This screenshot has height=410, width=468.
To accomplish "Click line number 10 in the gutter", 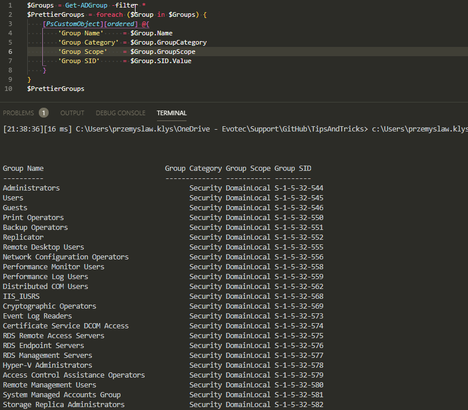I will coord(8,89).
